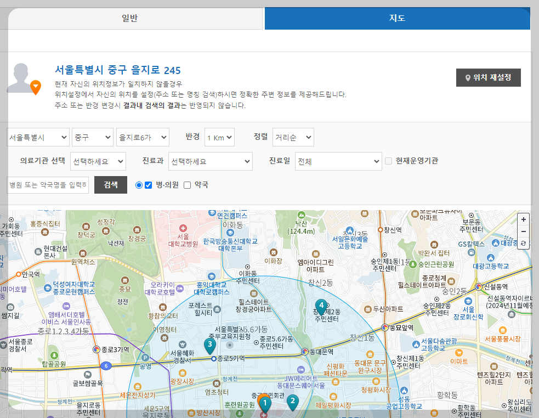Viewport: 539px width, 418px height.
Task: Zoom in the map with plus button
Action: tap(523, 219)
